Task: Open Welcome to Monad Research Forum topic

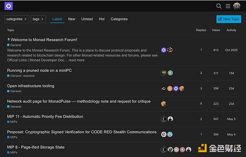Action: coord(44,40)
